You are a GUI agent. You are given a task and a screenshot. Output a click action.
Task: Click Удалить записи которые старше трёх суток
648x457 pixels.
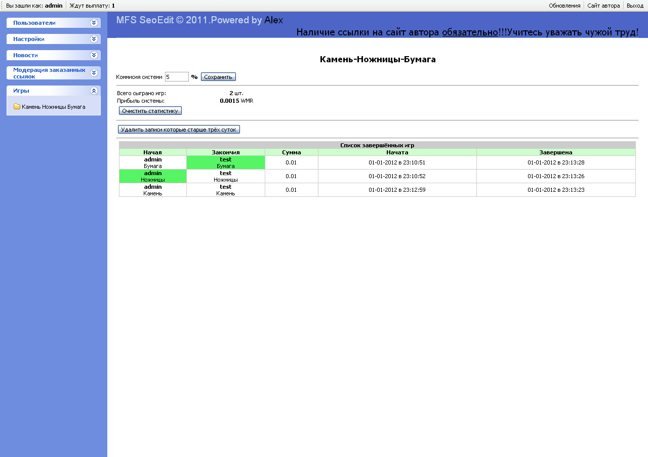[x=179, y=130]
